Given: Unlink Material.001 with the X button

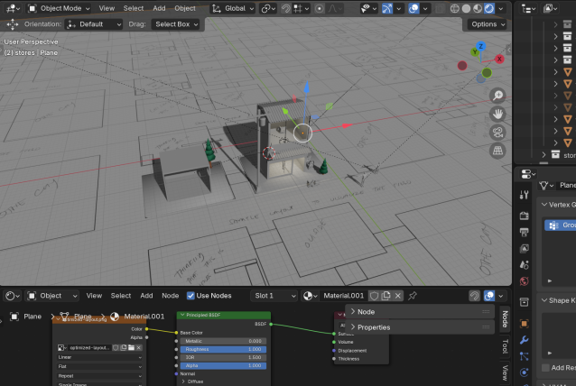Looking at the screenshot, I should pyautogui.click(x=397, y=296).
